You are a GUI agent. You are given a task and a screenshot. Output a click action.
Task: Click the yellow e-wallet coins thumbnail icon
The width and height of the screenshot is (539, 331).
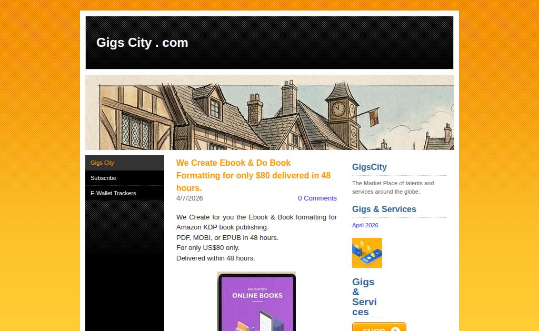click(x=367, y=253)
